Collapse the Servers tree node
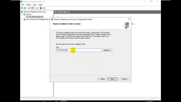Viewport: 181px width, 102px height. pyautogui.click(x=22, y=14)
